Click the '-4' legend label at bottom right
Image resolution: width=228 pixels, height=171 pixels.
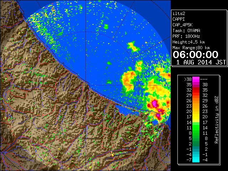coord(205,160)
